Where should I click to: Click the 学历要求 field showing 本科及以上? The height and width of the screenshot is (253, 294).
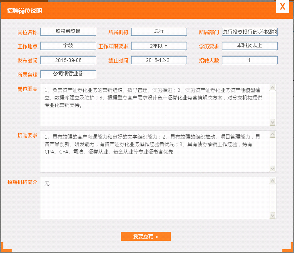tap(249, 46)
